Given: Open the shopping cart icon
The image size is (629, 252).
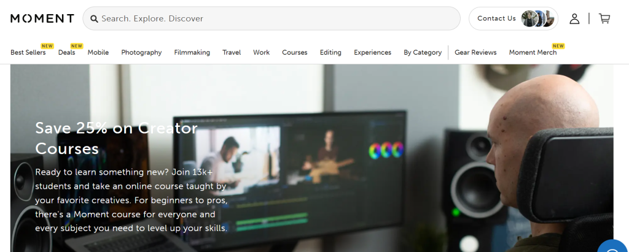Looking at the screenshot, I should coord(604,18).
